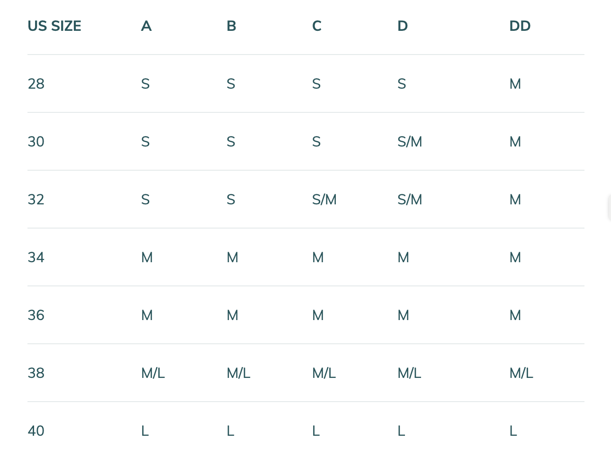The image size is (611, 459).
Task: Select the 30 band size row label
Action: pyautogui.click(x=36, y=142)
